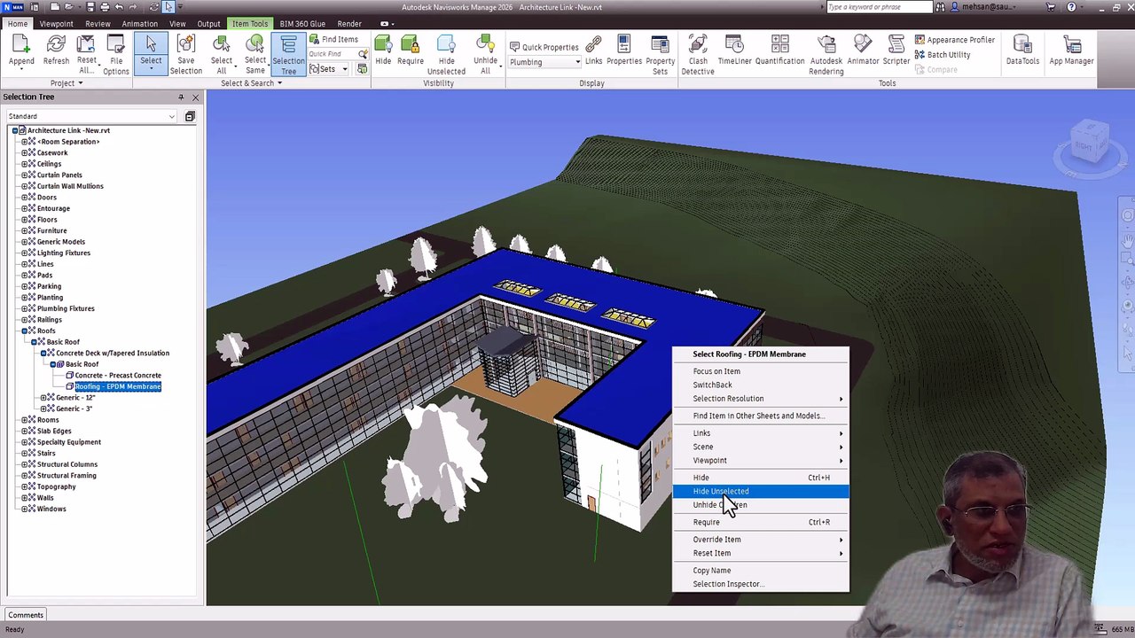This screenshot has height=638, width=1135.
Task: Click the Refresh icon in ribbon
Action: pyautogui.click(x=56, y=51)
